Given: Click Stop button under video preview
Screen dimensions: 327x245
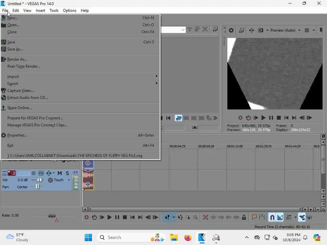Looking at the screenshot, I should 278,118.
